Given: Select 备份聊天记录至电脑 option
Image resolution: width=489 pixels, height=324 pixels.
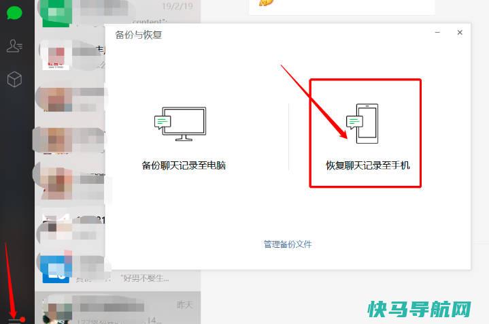Looking at the screenshot, I should 184,165.
